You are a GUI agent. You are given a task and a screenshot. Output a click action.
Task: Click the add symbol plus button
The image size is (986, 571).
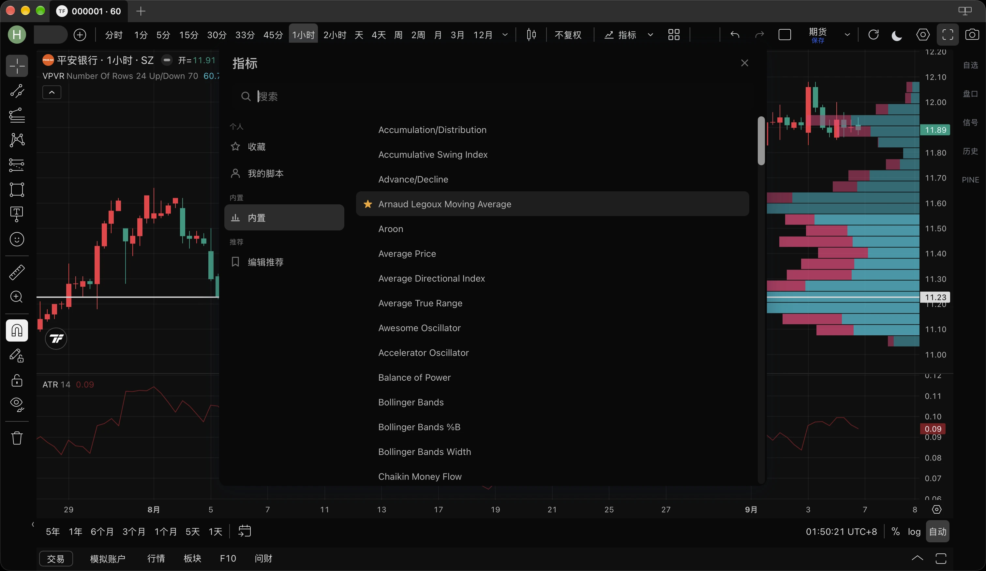[80, 35]
